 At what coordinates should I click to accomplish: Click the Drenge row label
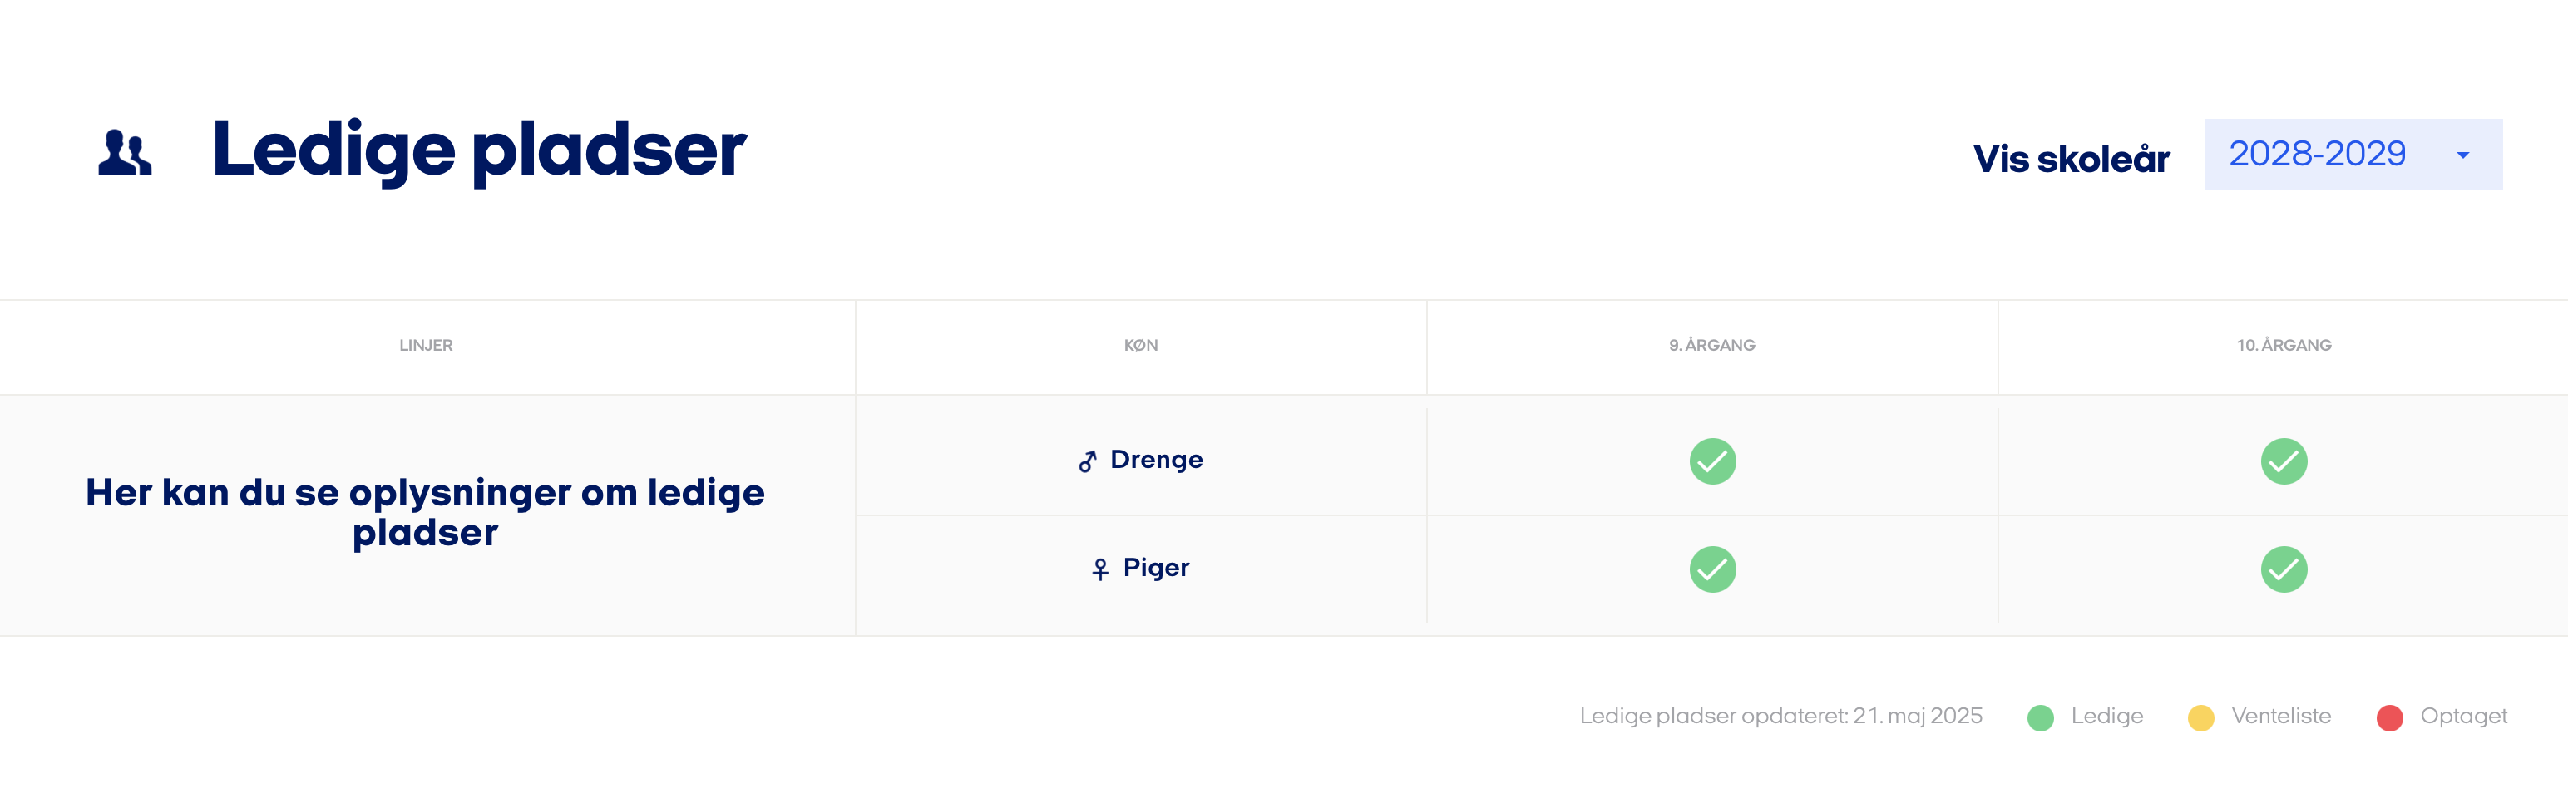[1155, 460]
